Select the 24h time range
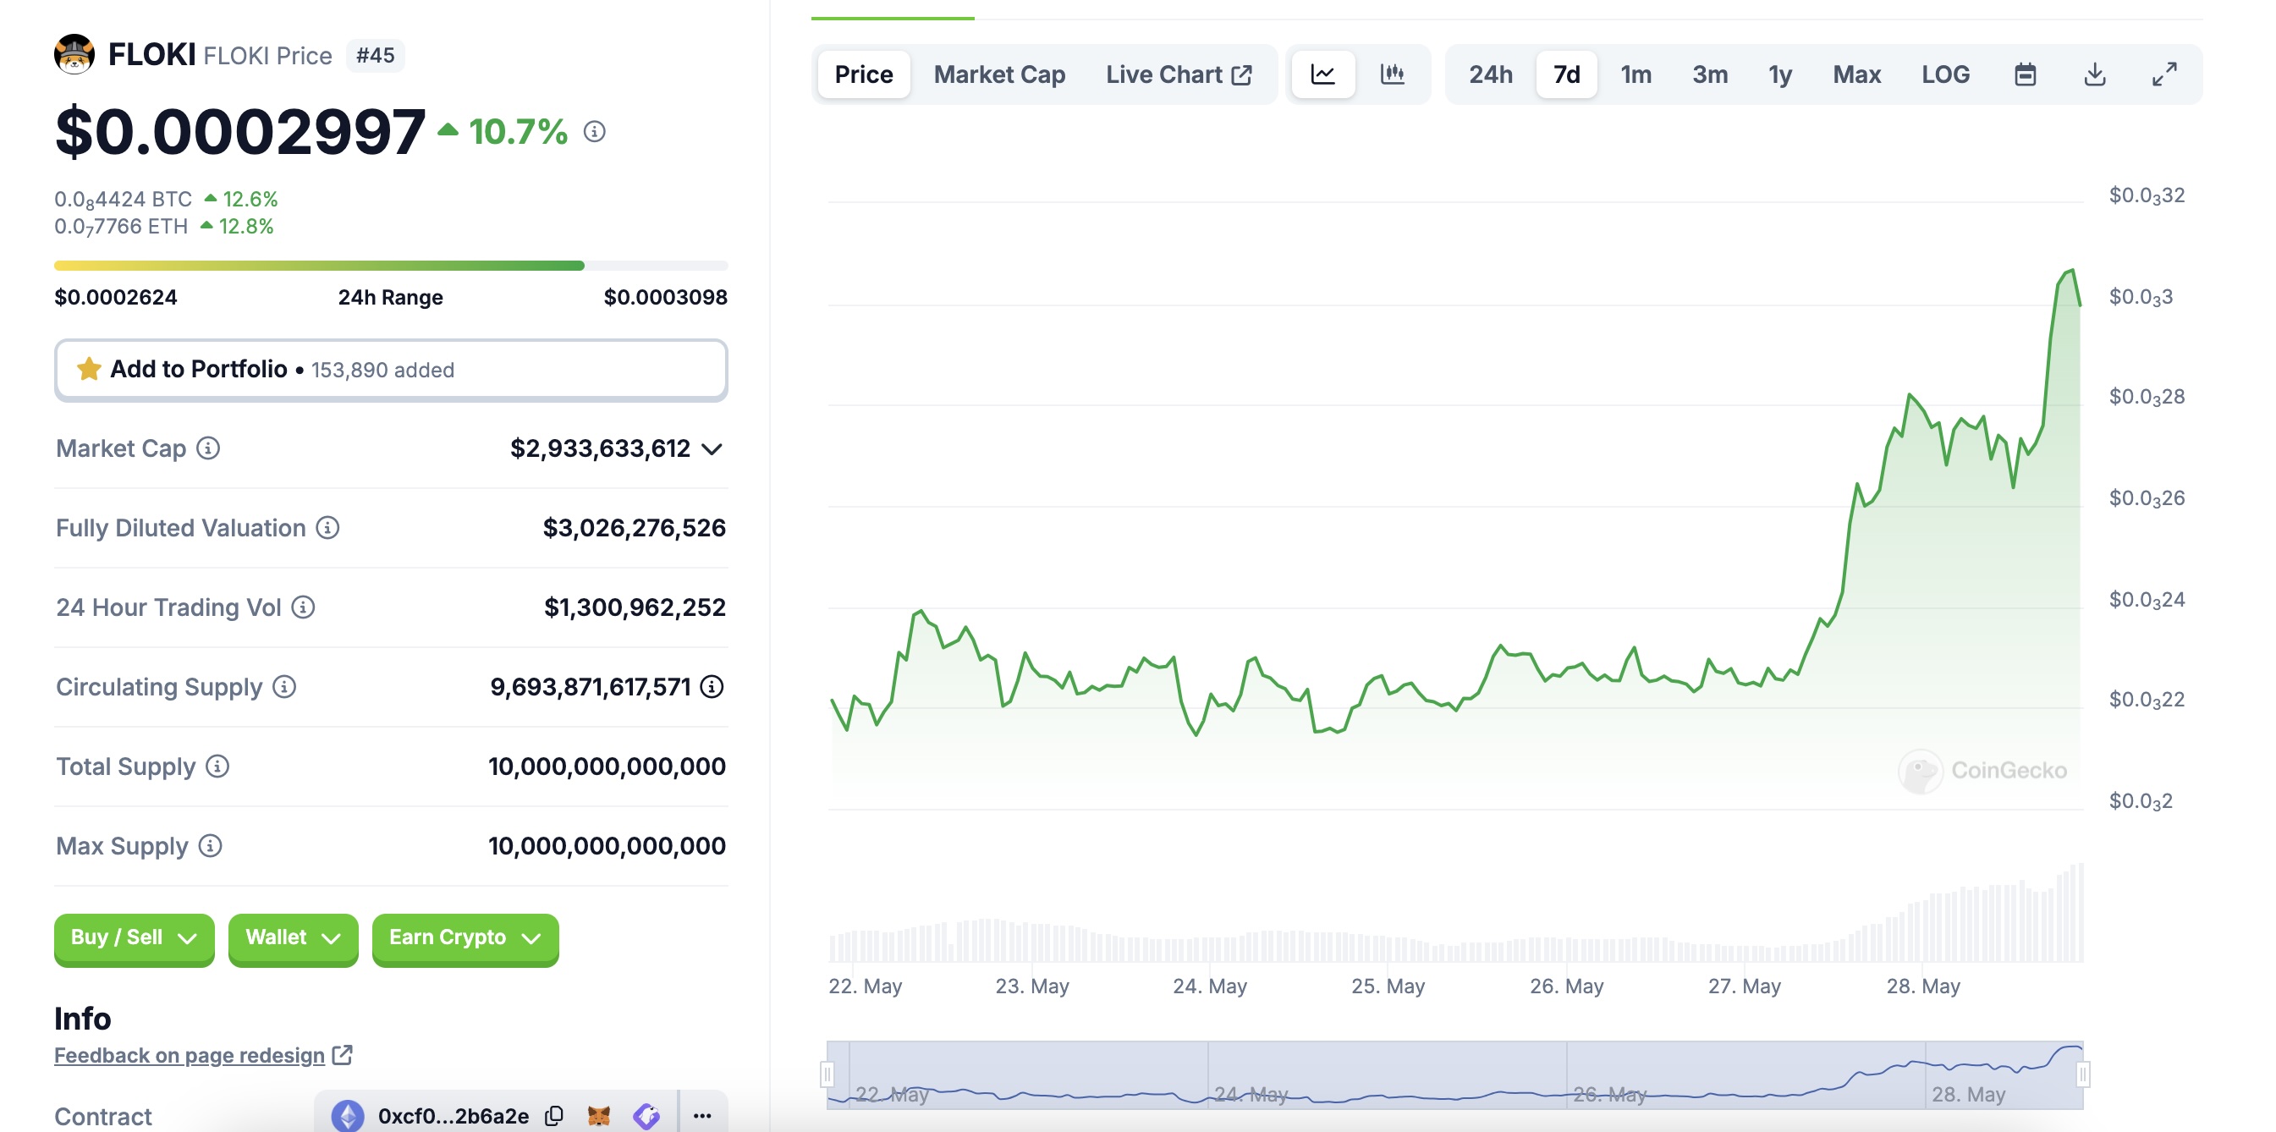The image size is (2276, 1132). (1491, 74)
